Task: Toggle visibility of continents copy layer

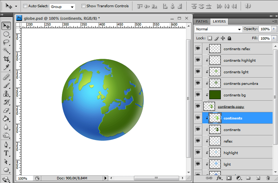Action: click(198, 106)
